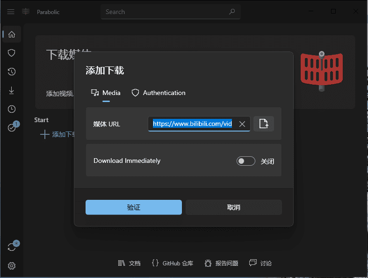The width and height of the screenshot is (368, 278).
Task: Click the Download Immediately label
Action: 127,161
